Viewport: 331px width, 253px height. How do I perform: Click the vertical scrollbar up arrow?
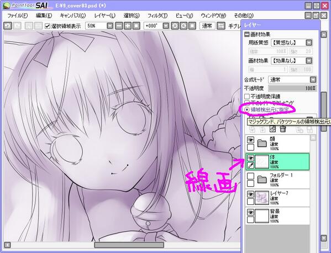324,35
